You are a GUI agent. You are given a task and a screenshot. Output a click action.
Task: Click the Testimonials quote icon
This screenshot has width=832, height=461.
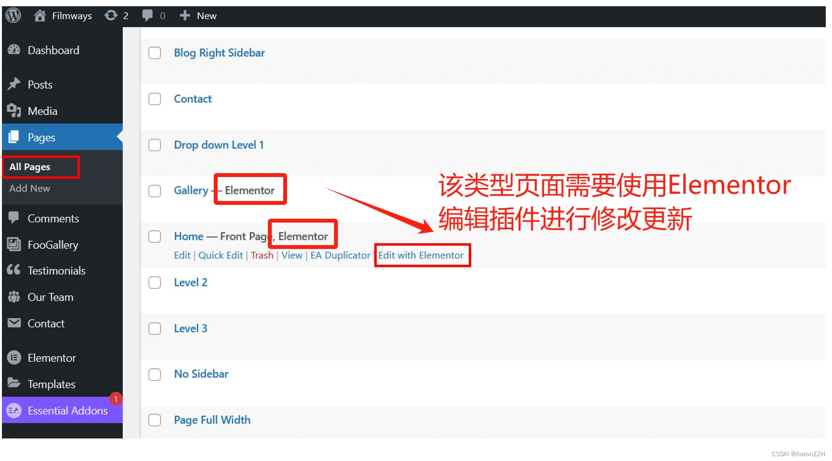coord(14,270)
